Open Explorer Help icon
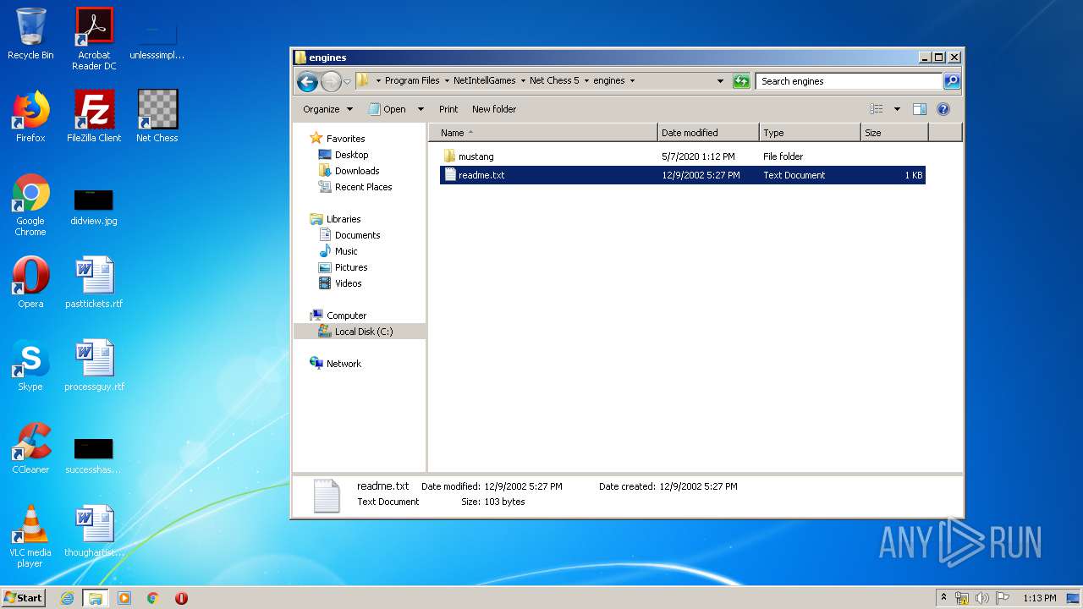The image size is (1083, 609). coord(943,109)
